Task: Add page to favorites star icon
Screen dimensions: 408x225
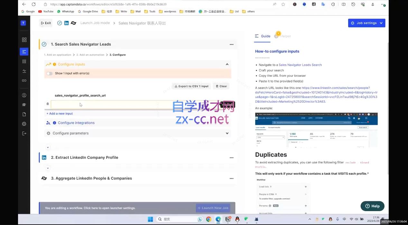Action: click(283, 4)
